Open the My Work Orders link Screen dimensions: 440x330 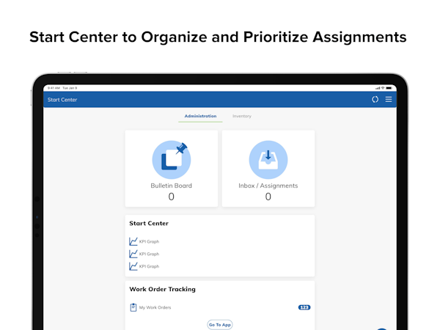[x=155, y=307]
